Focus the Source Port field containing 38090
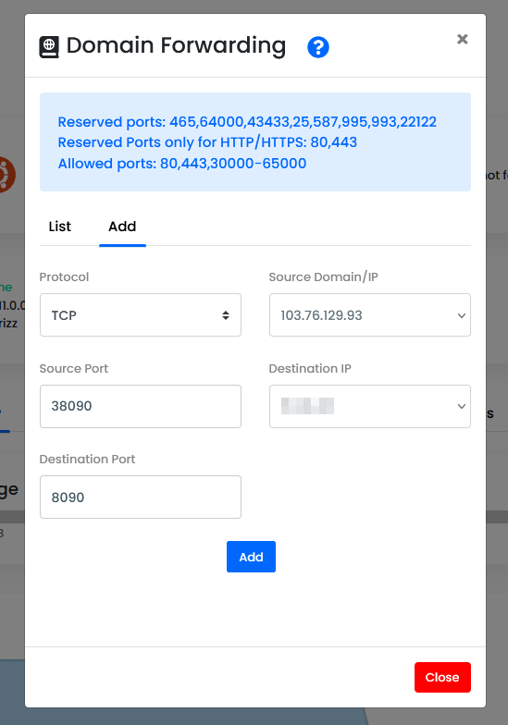The width and height of the screenshot is (508, 725). [x=141, y=407]
